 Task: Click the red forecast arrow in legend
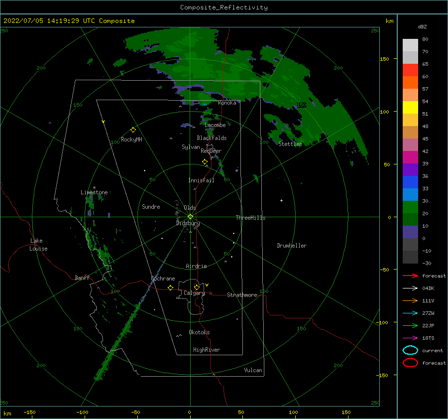pyautogui.click(x=410, y=276)
